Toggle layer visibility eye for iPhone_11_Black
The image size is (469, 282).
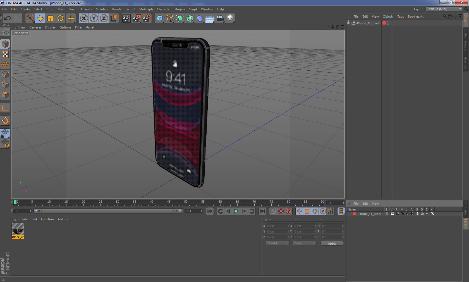(x=392, y=214)
